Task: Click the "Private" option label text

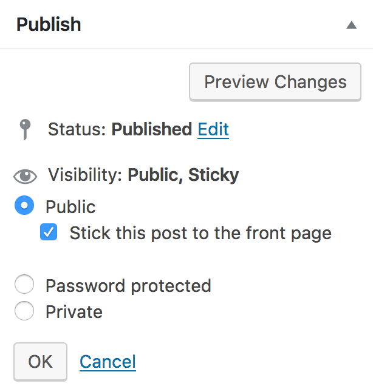Action: pos(74,312)
